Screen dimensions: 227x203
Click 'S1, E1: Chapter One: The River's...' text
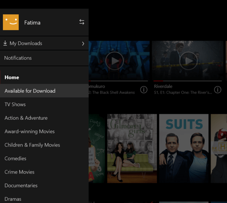(183, 92)
